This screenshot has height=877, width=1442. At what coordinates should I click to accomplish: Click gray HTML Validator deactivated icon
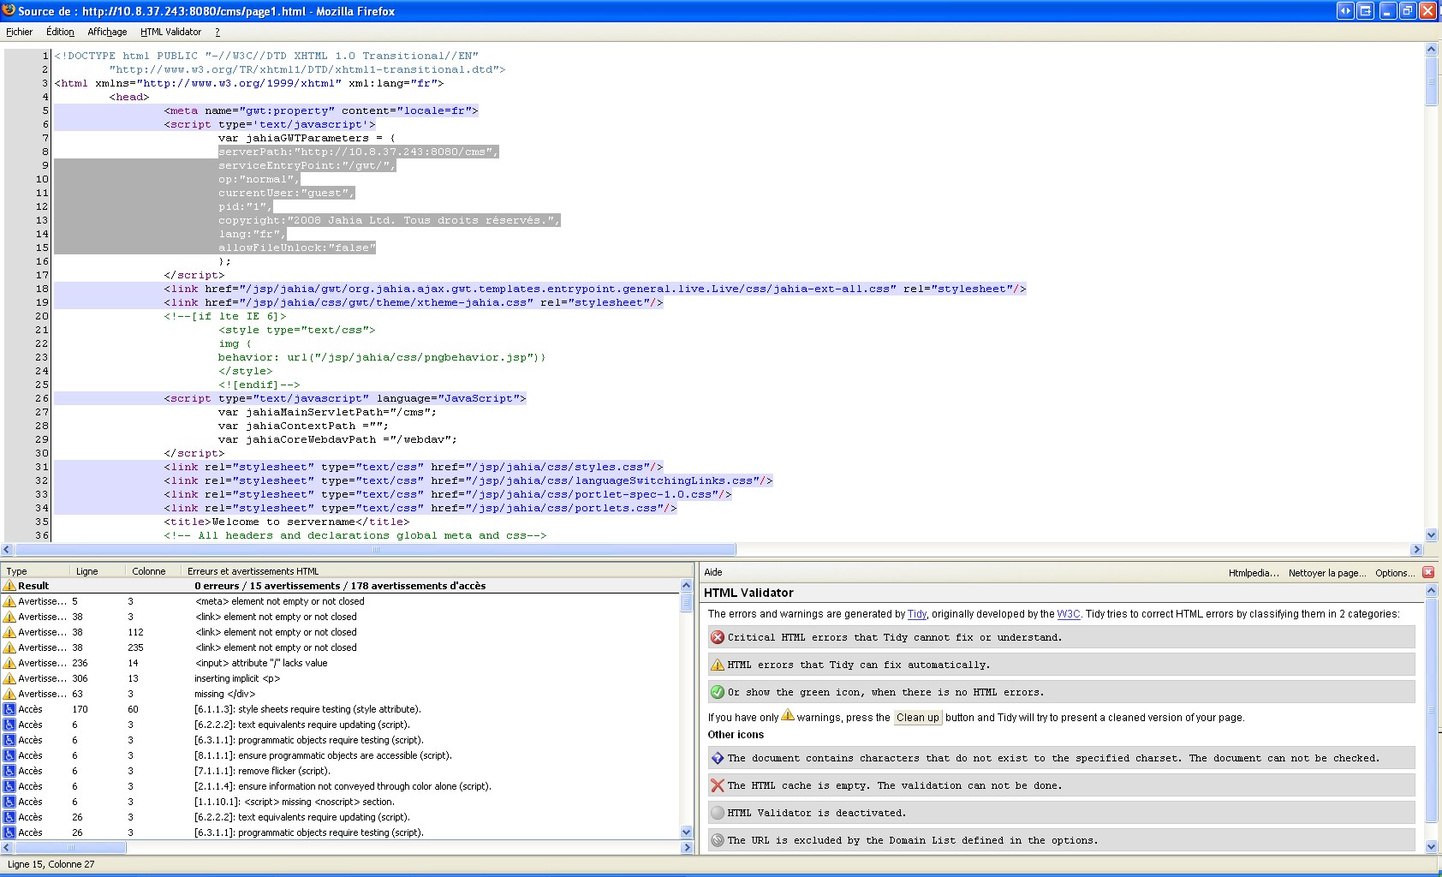tap(718, 813)
